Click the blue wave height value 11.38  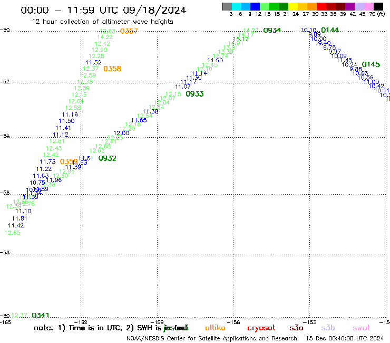click(x=151, y=111)
